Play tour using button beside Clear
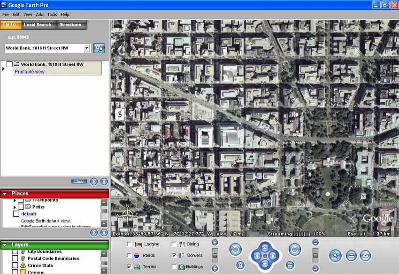The height and width of the screenshot is (274, 399). (x=94, y=181)
